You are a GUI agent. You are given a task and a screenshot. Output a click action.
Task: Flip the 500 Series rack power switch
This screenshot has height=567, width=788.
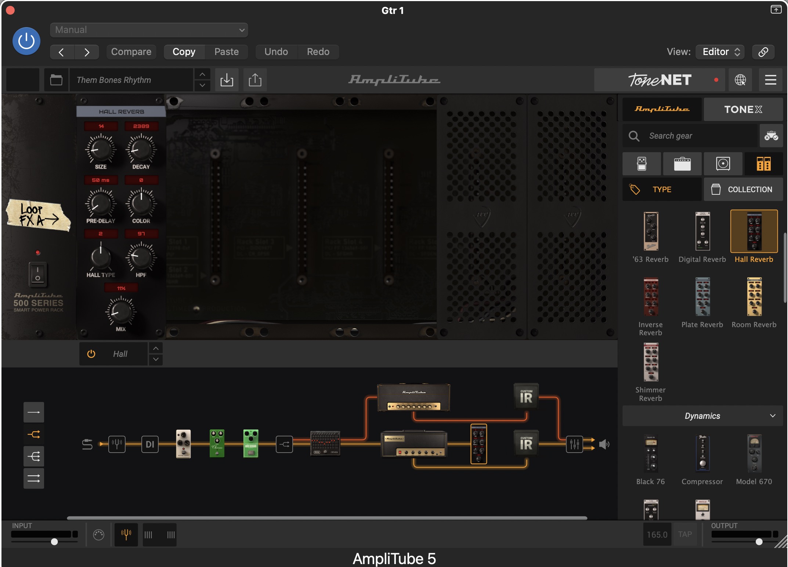38,274
